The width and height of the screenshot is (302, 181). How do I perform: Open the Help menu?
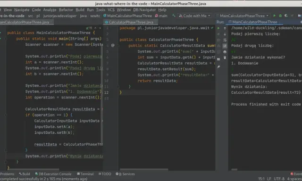tap(162, 9)
